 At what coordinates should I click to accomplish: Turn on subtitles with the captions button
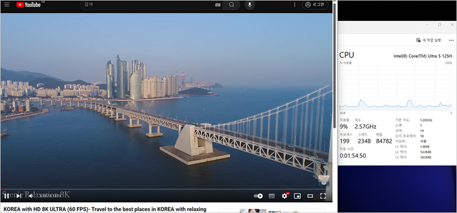(x=272, y=196)
